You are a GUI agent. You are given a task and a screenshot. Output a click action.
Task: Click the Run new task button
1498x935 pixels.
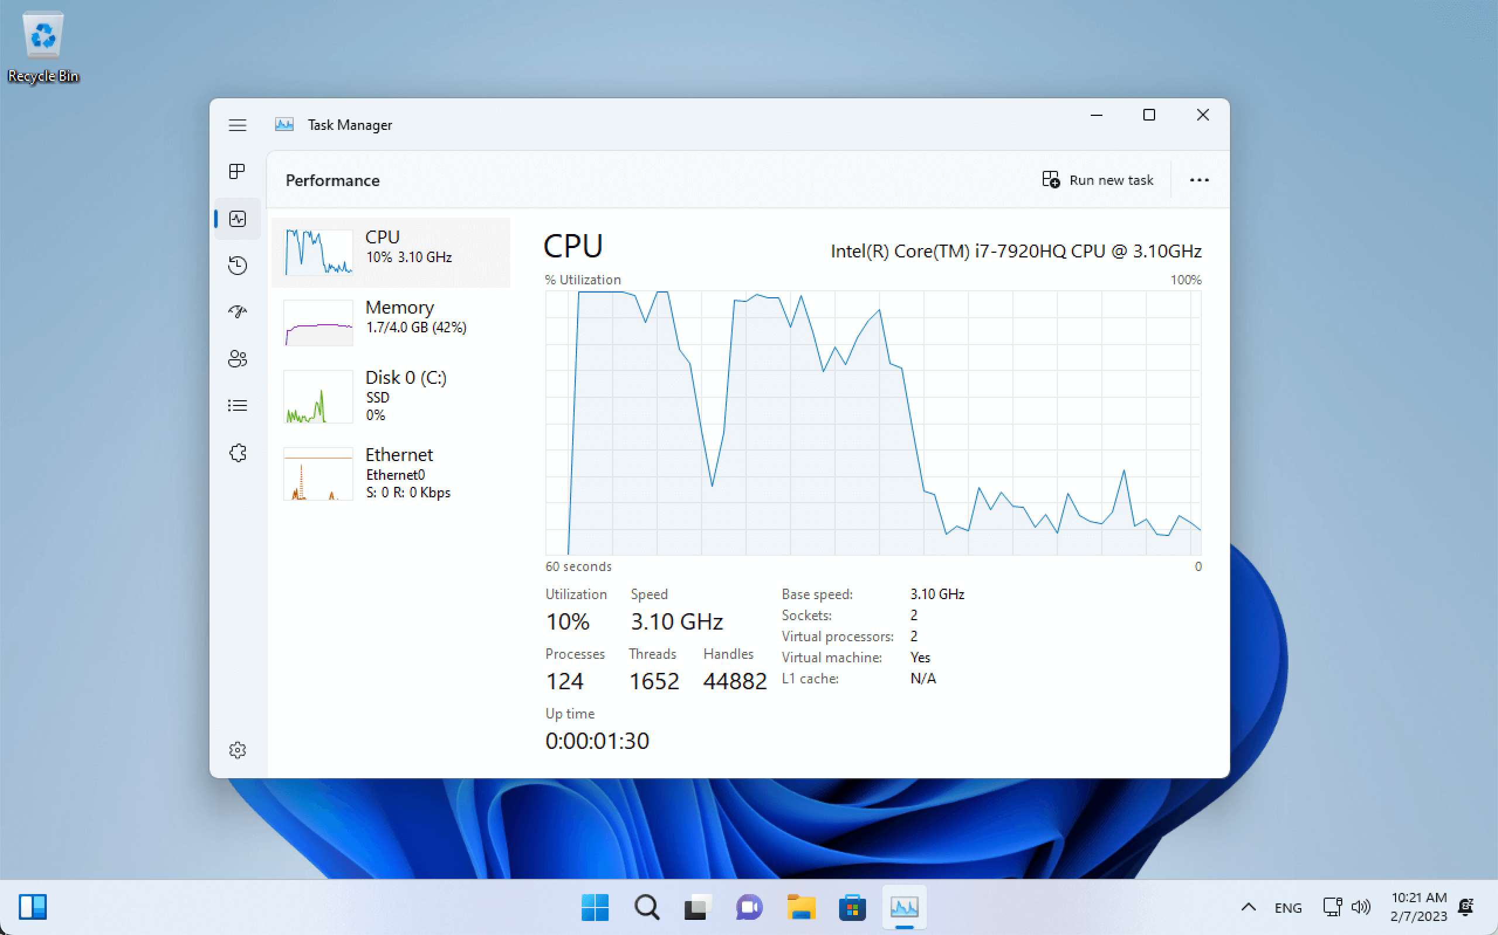(x=1098, y=179)
